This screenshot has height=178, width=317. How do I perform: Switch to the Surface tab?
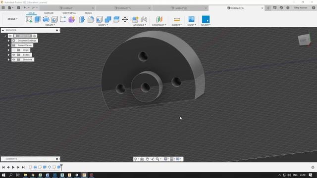click(x=49, y=13)
